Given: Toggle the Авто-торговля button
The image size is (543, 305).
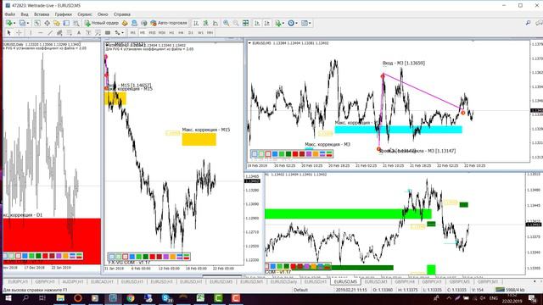Looking at the screenshot, I should [x=169, y=23].
